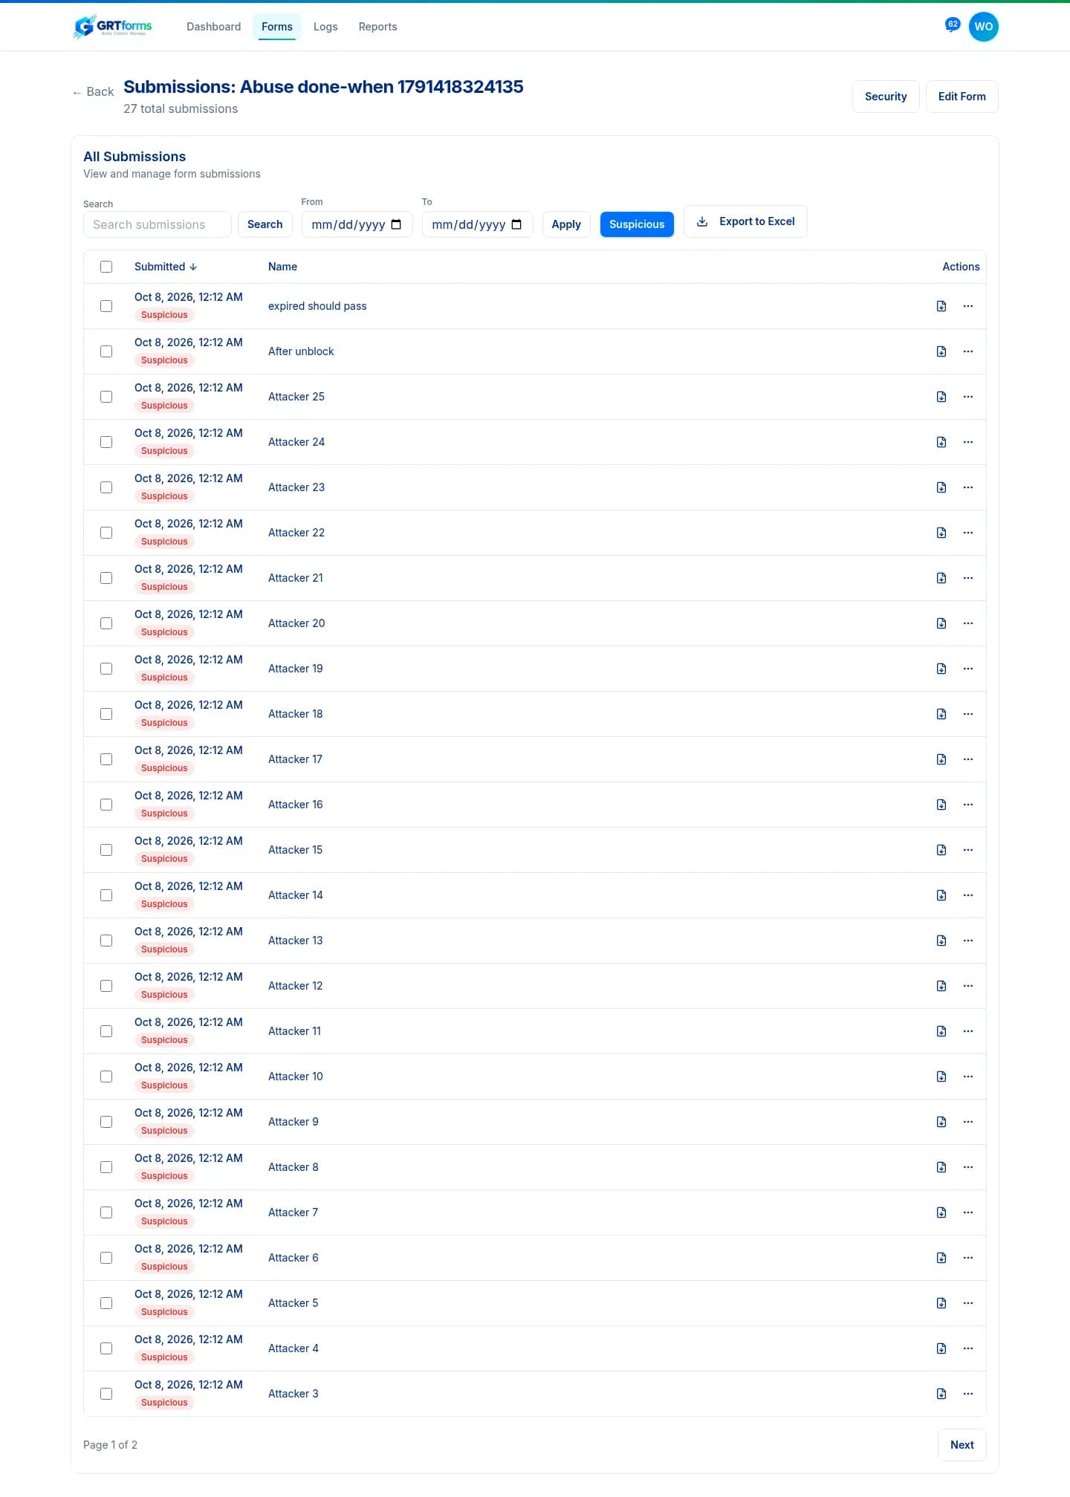Open the GRTforms logo home link
The width and height of the screenshot is (1070, 1497).
tap(113, 27)
